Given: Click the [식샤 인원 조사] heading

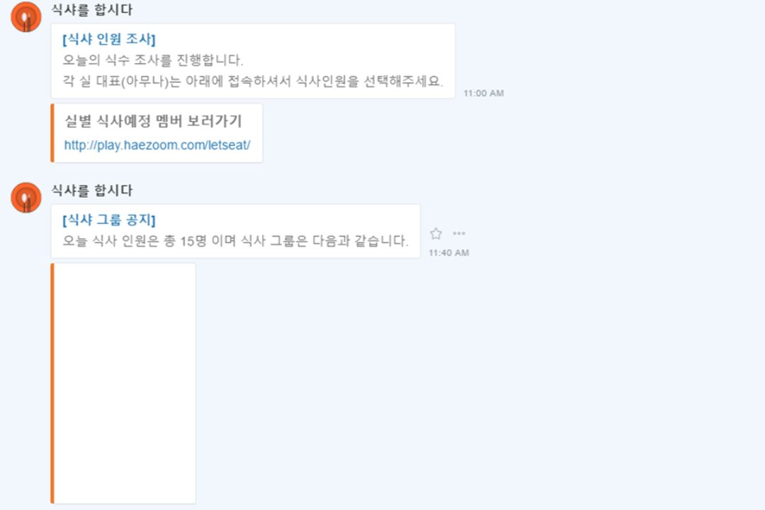Looking at the screenshot, I should (x=109, y=39).
